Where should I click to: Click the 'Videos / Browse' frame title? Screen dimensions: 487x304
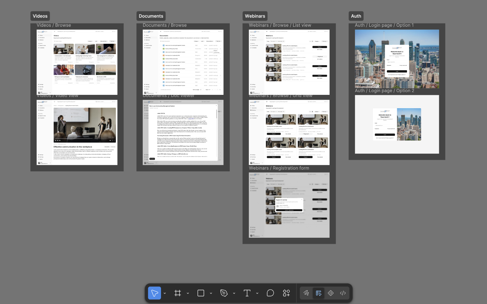pos(54,25)
